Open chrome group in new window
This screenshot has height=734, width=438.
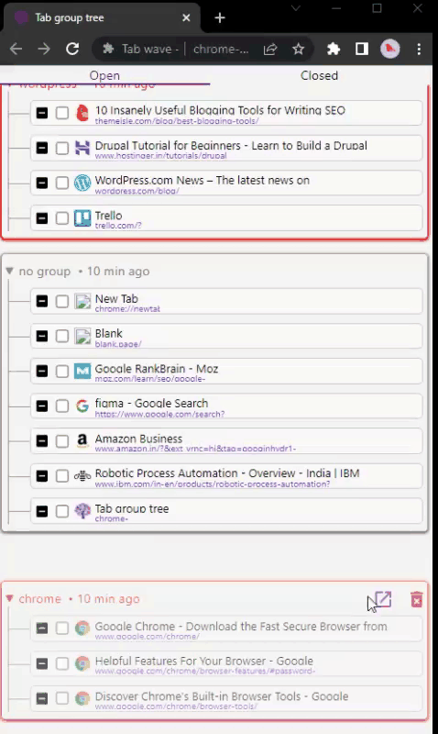coord(383,599)
